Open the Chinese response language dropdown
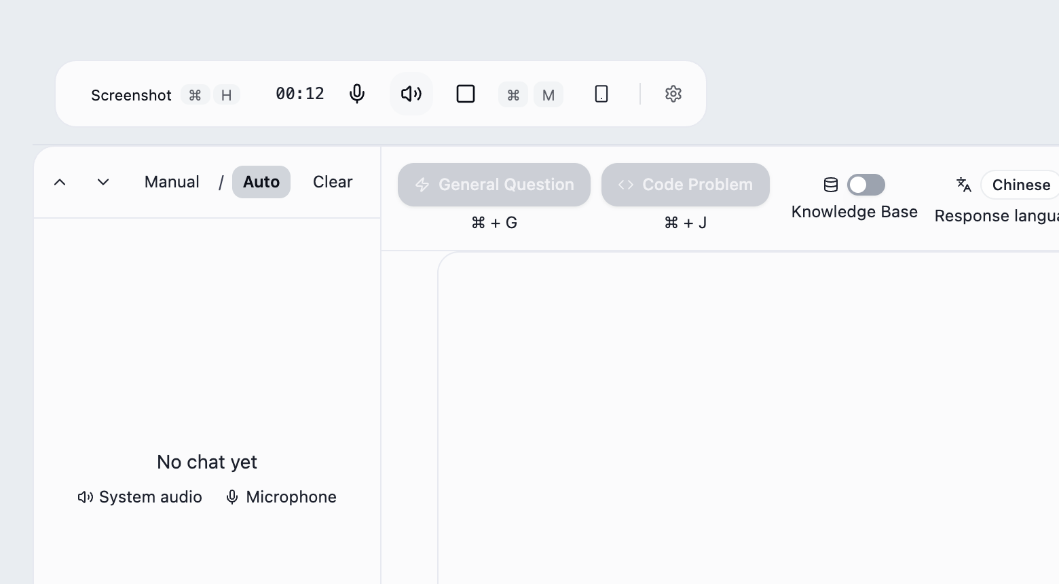 pyautogui.click(x=1020, y=185)
